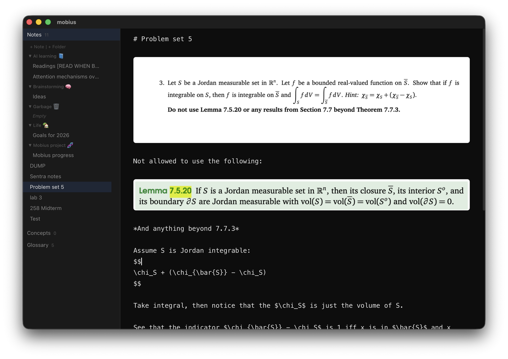Click the trash bin icon next to Garbage
Image resolution: width=508 pixels, height=359 pixels.
pyautogui.click(x=56, y=107)
